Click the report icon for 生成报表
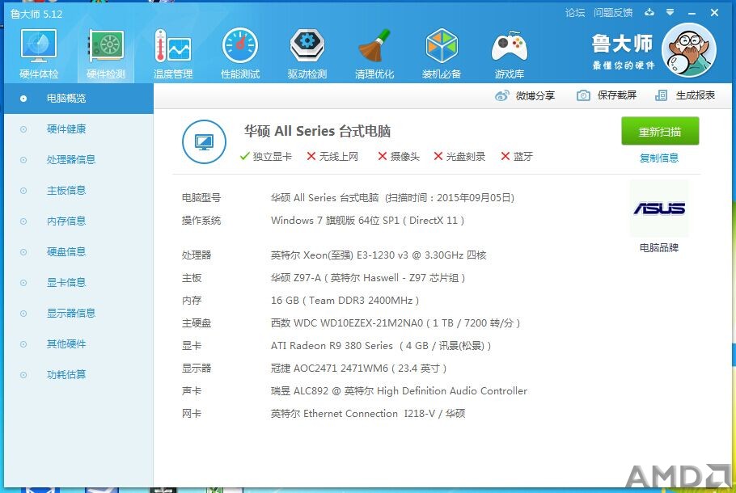The height and width of the screenshot is (493, 736). (661, 95)
